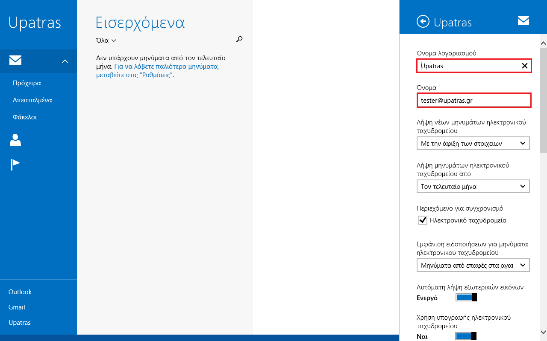
Task: Go back using the settings back arrow
Action: tap(423, 21)
